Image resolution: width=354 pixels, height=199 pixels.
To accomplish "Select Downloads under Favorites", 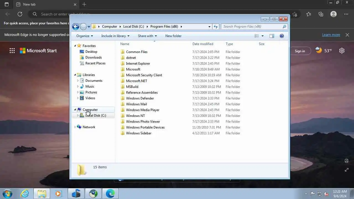I will [93, 57].
